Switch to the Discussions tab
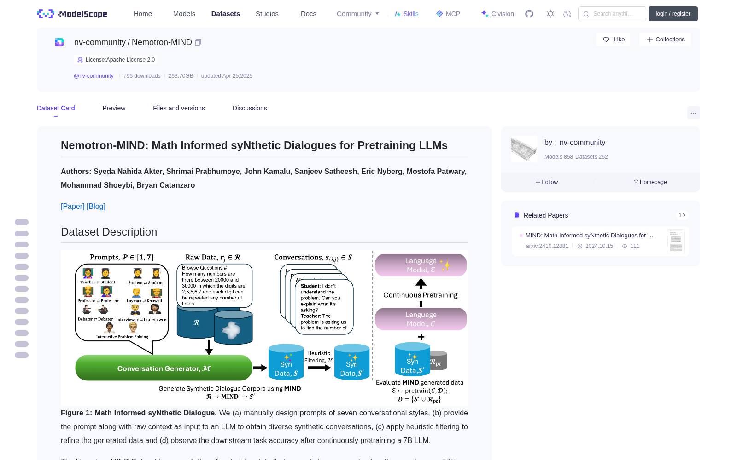Image resolution: width=737 pixels, height=460 pixels. point(250,108)
